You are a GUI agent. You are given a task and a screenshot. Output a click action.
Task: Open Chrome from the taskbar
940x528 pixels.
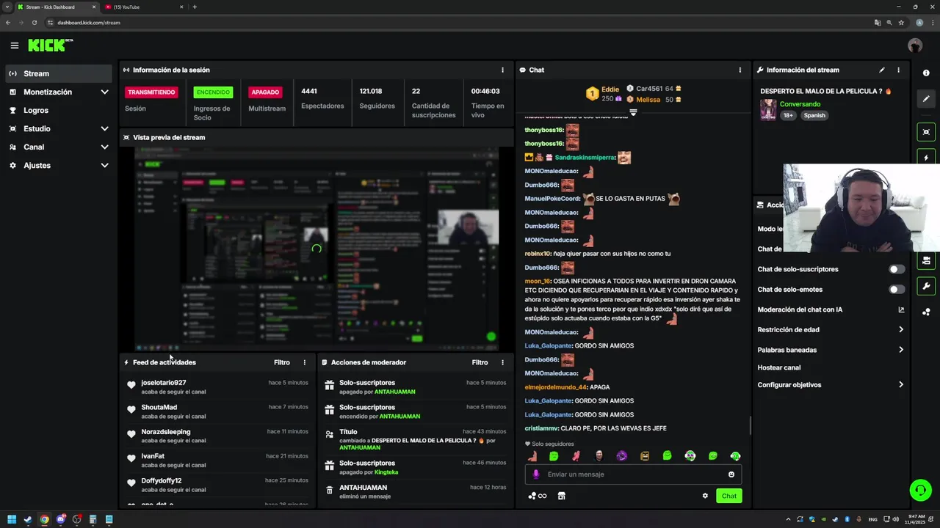click(x=44, y=520)
